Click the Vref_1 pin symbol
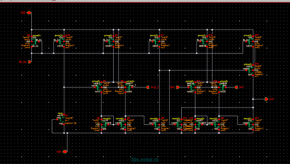The width and height of the screenshot is (290, 164). (x=148, y=87)
